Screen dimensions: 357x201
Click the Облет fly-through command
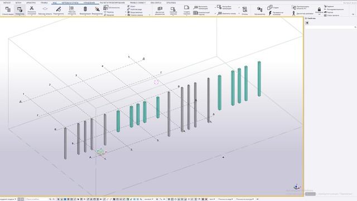(132, 6)
